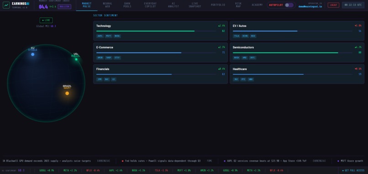Image resolution: width=368 pixels, height=174 pixels.
Task: Click the Live indicator badge
Action: coord(46,20)
